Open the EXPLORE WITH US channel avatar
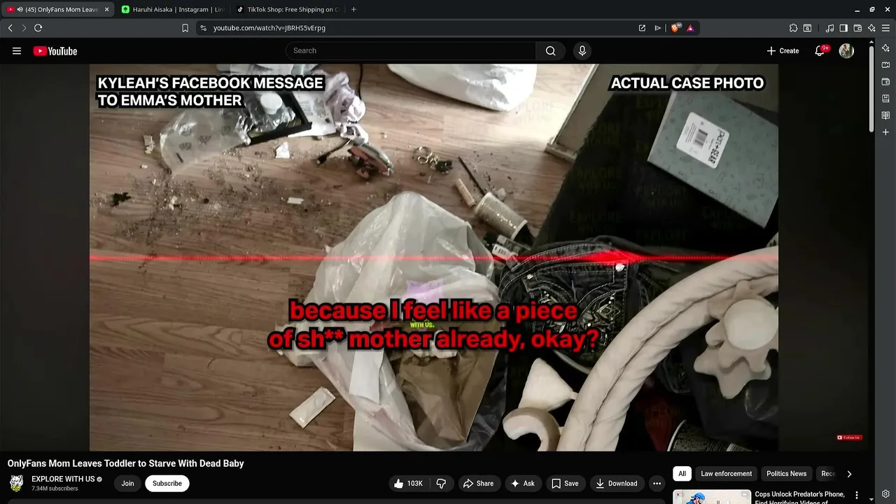This screenshot has height=504, width=896. coord(17,483)
